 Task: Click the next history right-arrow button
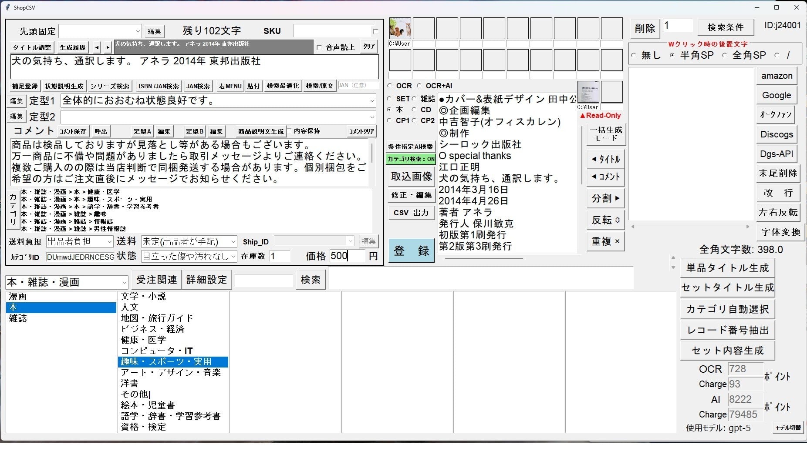tap(108, 47)
